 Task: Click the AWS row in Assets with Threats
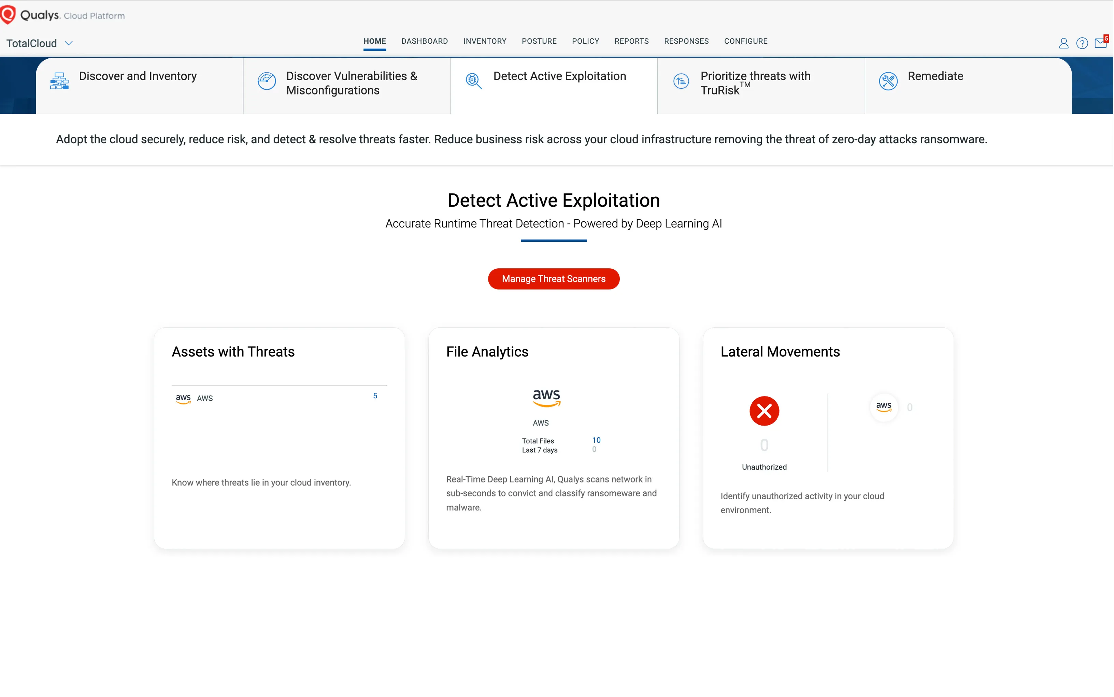click(x=204, y=398)
